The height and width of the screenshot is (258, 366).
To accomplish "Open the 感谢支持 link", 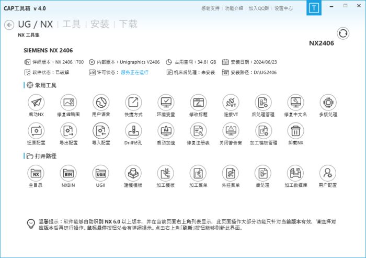I will tap(210, 8).
